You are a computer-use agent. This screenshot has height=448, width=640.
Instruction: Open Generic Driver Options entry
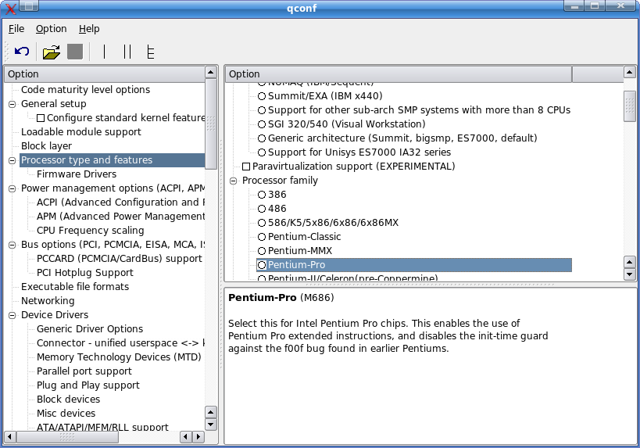coord(90,328)
